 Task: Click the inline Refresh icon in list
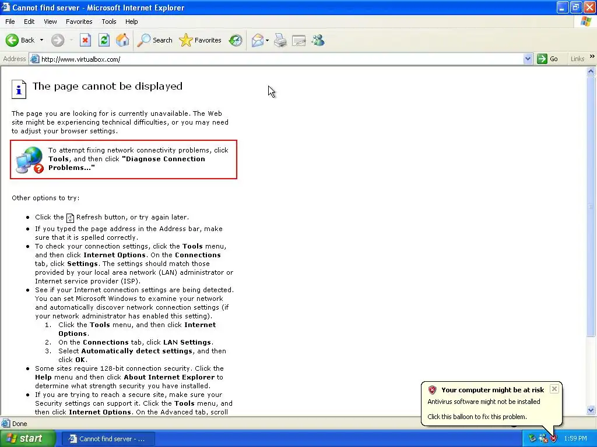click(70, 218)
